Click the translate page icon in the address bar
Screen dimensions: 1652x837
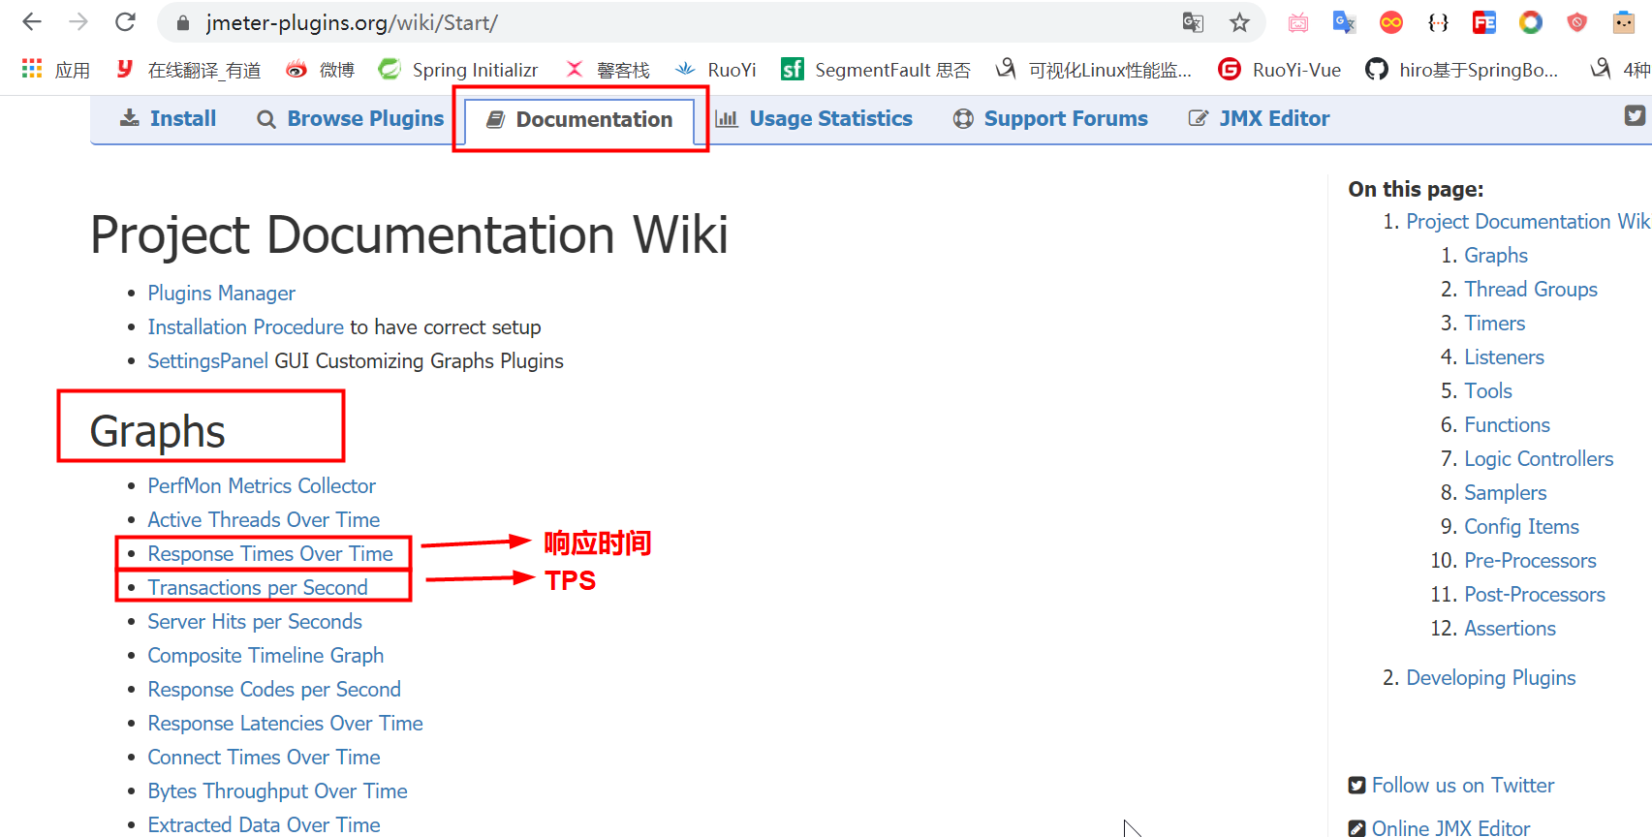point(1193,22)
